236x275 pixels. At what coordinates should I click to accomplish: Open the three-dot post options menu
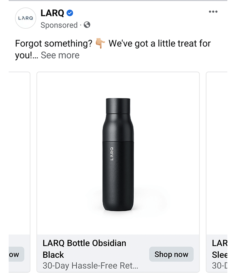point(213,12)
